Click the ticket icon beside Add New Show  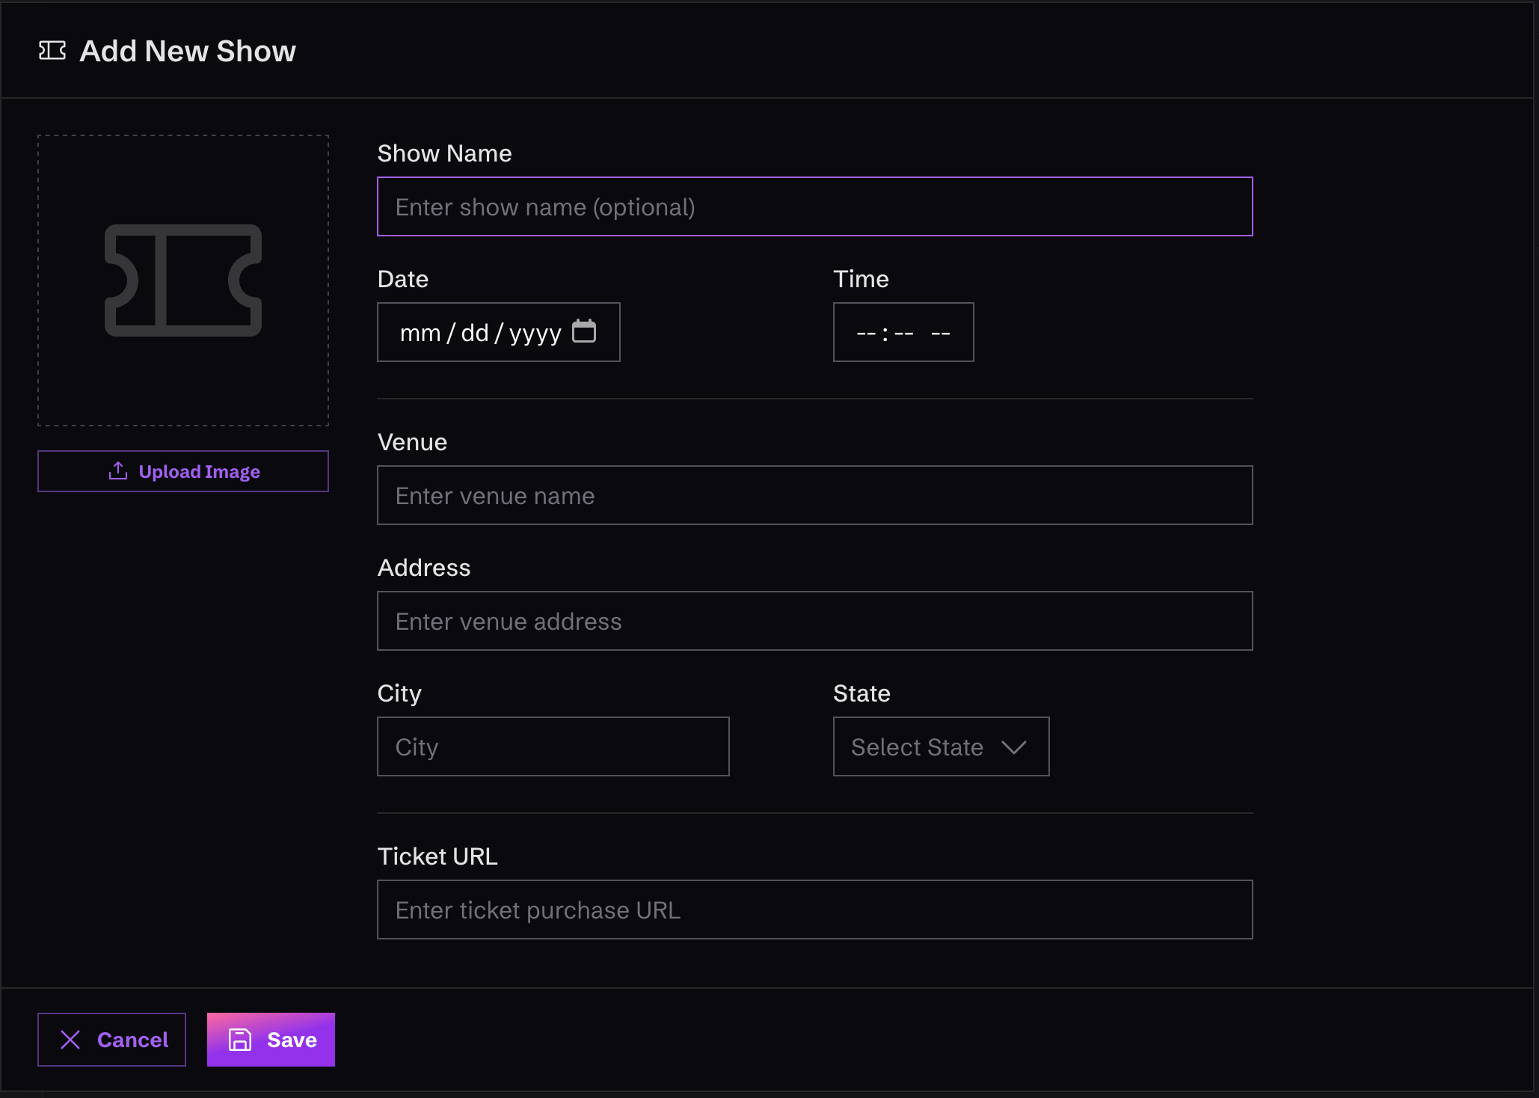click(52, 51)
